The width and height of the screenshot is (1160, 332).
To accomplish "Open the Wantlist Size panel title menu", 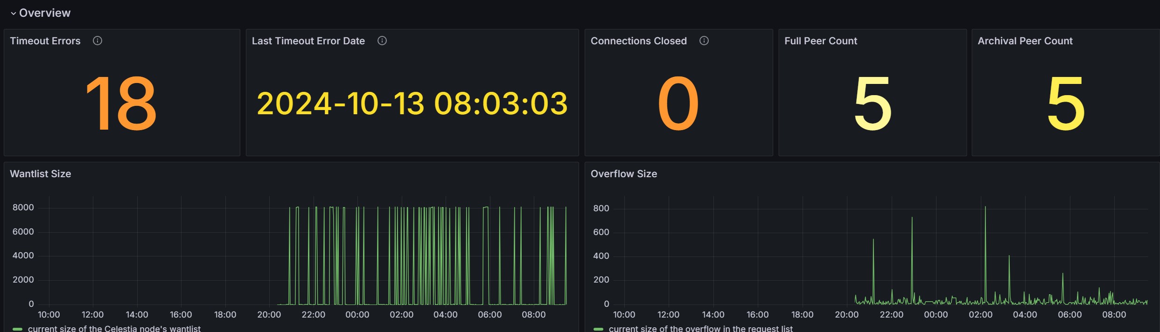I will click(x=41, y=174).
